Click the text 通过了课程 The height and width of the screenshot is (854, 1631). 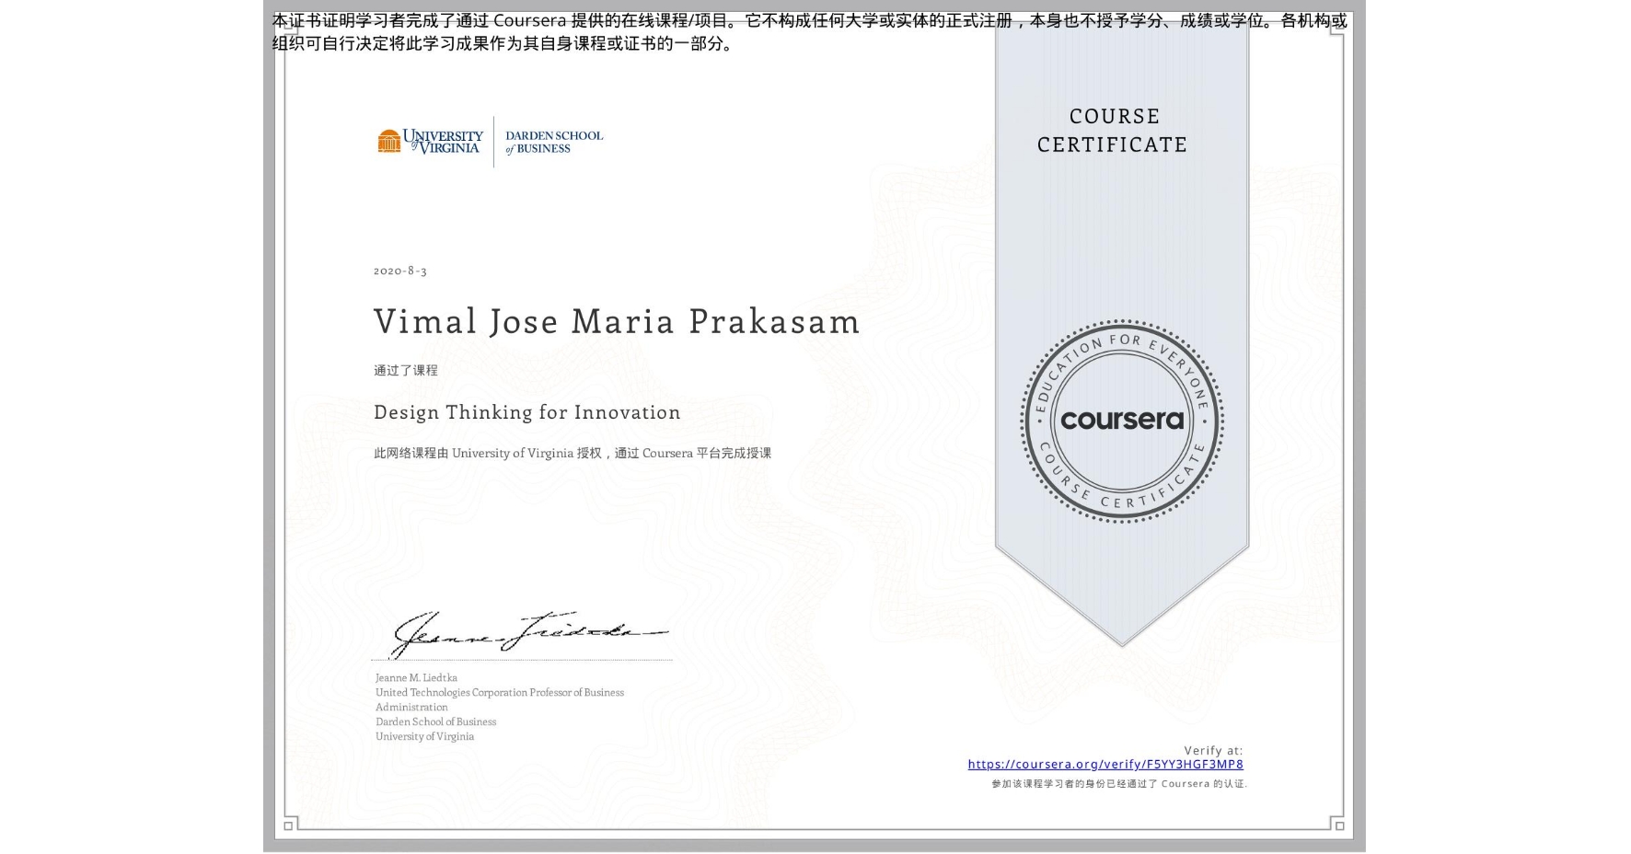[x=406, y=370]
